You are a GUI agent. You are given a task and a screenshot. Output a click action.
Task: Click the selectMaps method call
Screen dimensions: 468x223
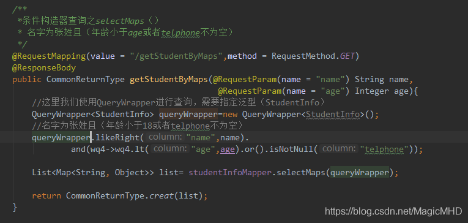(301, 173)
